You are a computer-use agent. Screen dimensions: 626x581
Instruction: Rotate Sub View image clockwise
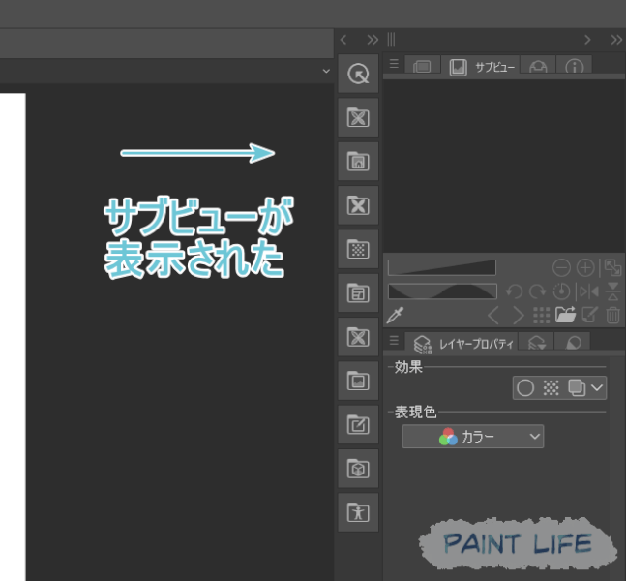(x=537, y=291)
